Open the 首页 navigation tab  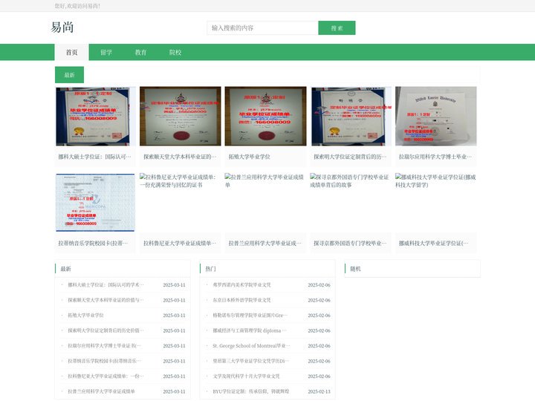pos(71,52)
